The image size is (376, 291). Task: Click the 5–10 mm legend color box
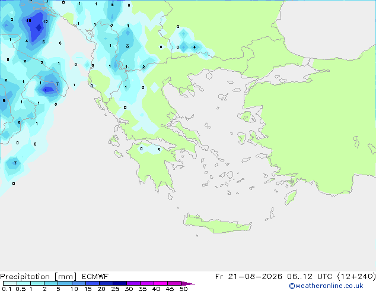tap(65, 283)
